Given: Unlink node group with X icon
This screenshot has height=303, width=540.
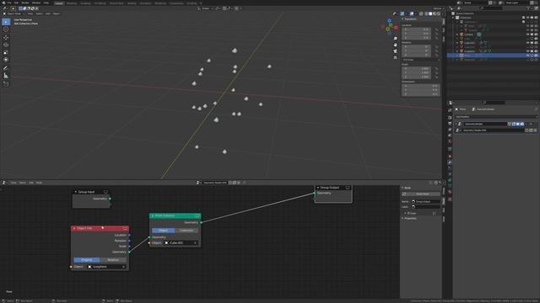Looking at the screenshot, I should 535,130.
